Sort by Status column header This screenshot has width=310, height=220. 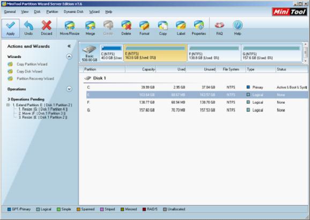pos(292,69)
